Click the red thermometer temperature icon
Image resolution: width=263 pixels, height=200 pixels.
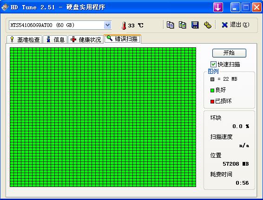pos(124,26)
